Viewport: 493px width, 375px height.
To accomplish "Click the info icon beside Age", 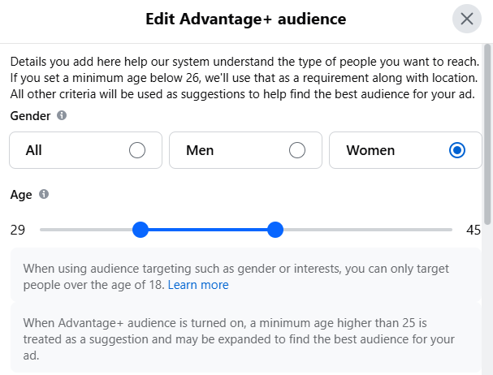I will 44,194.
